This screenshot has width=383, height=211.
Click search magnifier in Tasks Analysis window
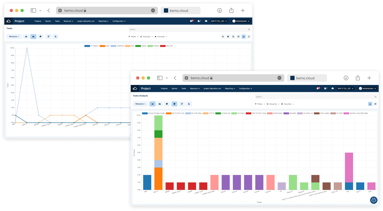(375, 97)
